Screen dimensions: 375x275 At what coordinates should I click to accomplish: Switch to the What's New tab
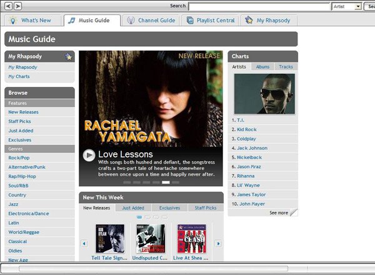tap(33, 21)
